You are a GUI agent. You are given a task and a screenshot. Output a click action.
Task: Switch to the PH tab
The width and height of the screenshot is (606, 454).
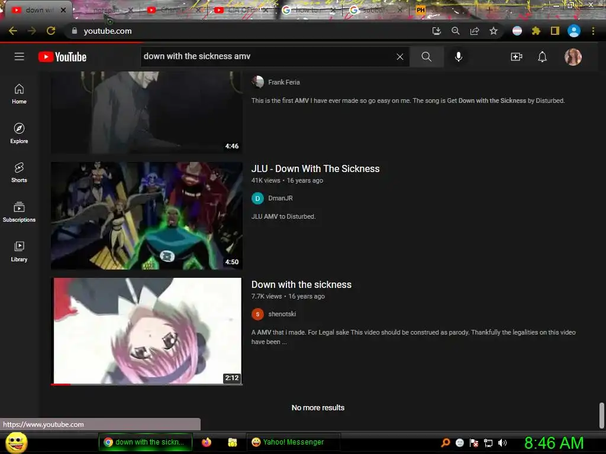(x=421, y=10)
